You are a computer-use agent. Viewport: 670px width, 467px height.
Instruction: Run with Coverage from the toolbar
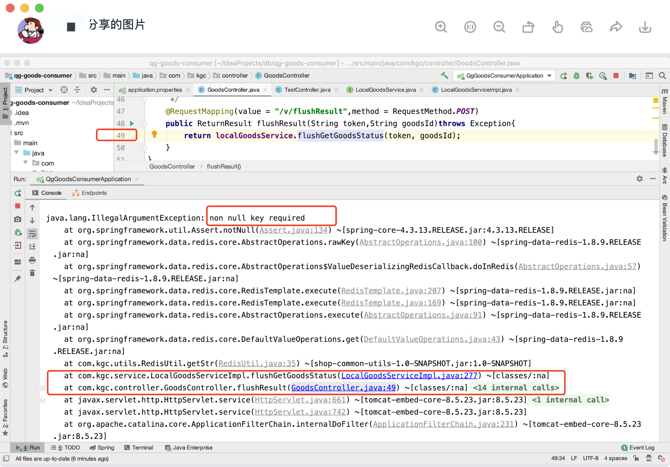(x=589, y=76)
